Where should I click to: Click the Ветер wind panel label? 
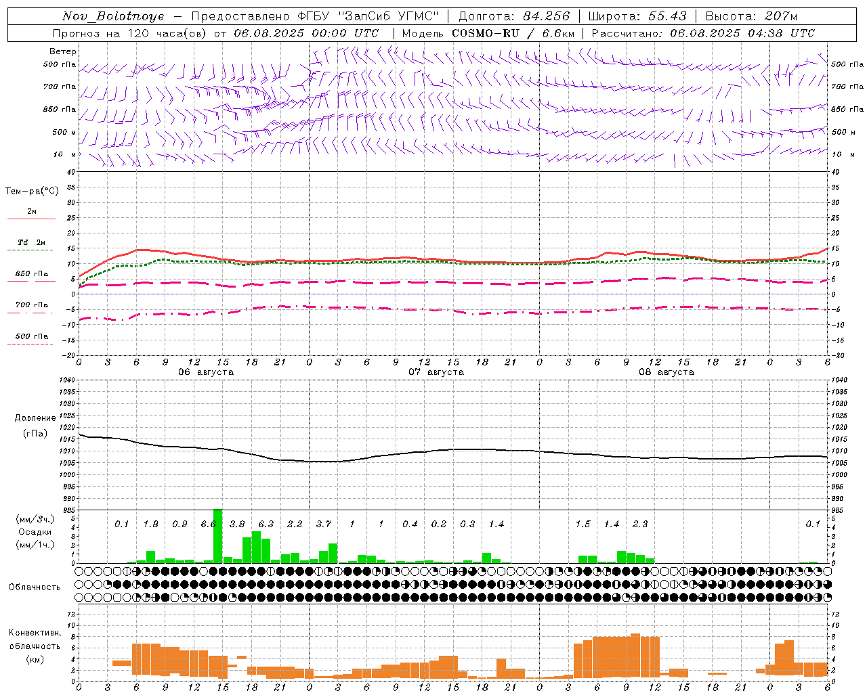63,51
